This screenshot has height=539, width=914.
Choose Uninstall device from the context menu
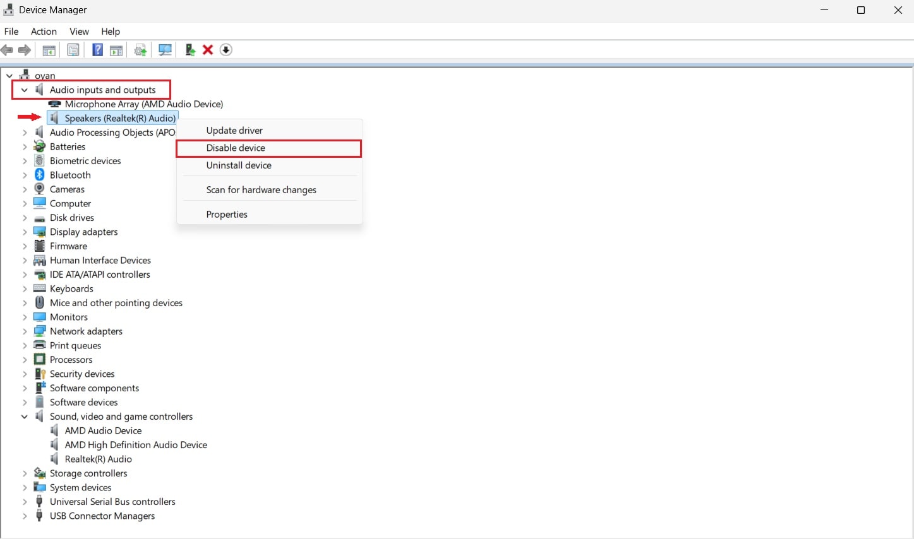[x=270, y=165]
